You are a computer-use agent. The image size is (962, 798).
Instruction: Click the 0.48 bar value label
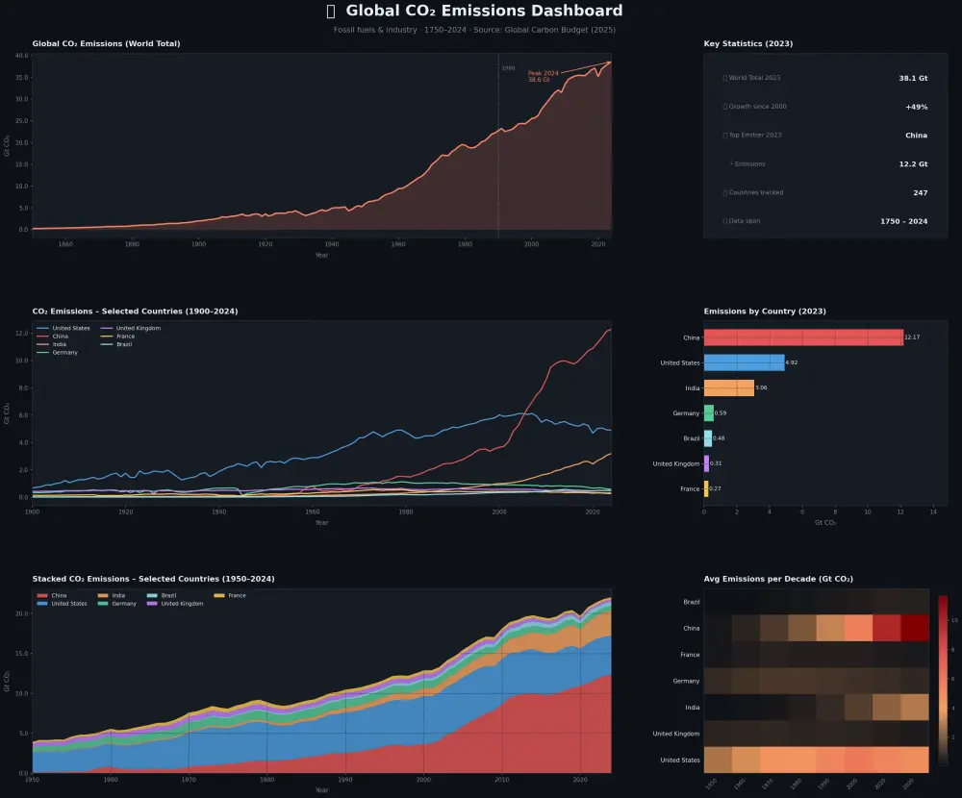pos(719,438)
